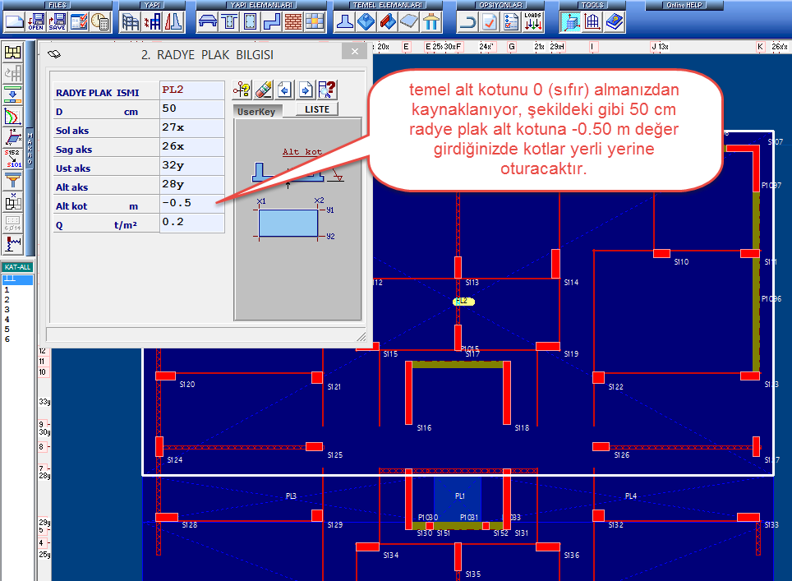The height and width of the screenshot is (581, 792).
Task: Open the LOADS options icon
Action: click(x=532, y=21)
